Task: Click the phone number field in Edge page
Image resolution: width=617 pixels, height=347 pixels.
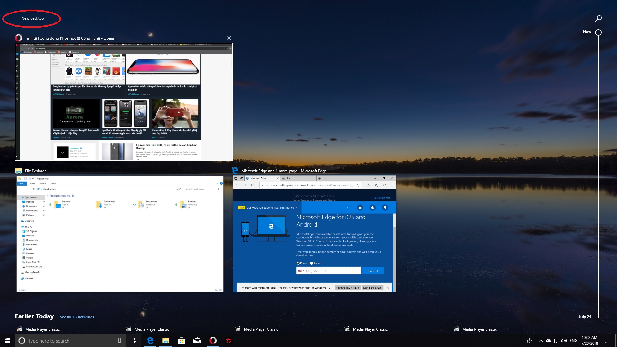Action: tap(332, 271)
